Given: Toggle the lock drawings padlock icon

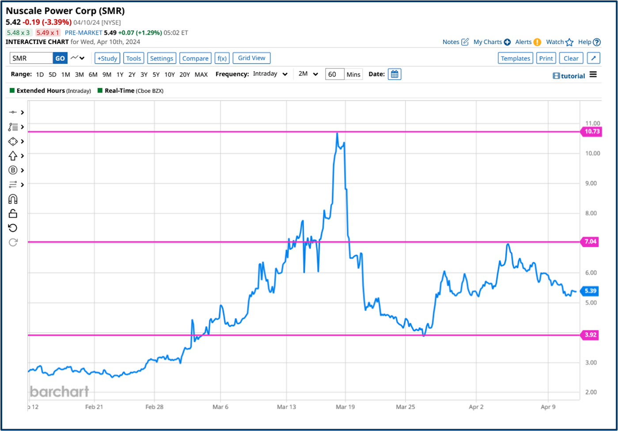Looking at the screenshot, I should point(13,214).
